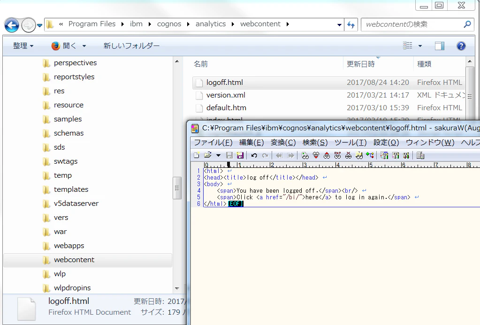480x325 pixels.
Task: Open Grep folder search in sakura toolbar
Action: click(359, 155)
